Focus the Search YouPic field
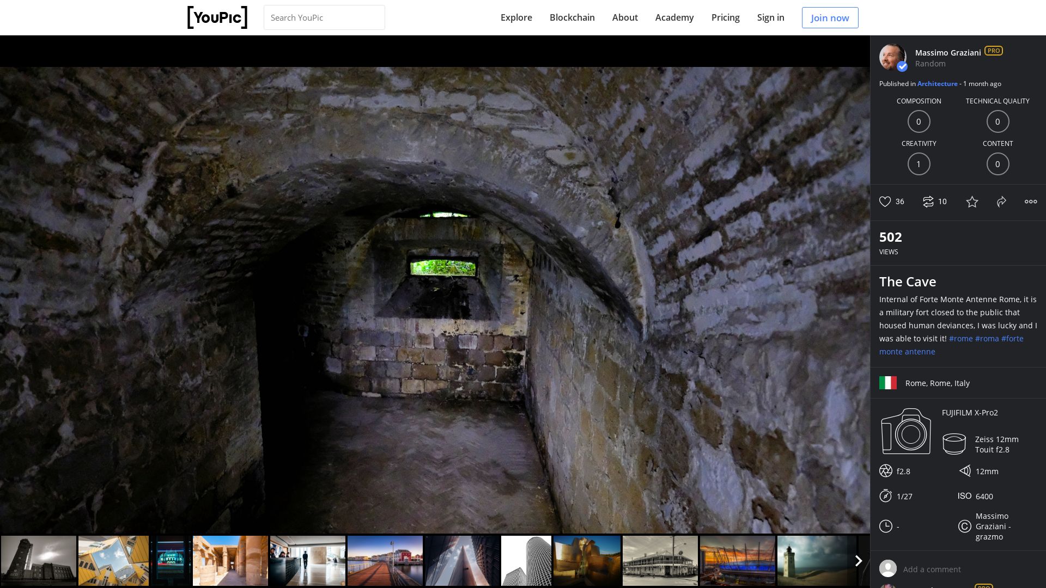This screenshot has width=1046, height=588. click(x=324, y=17)
